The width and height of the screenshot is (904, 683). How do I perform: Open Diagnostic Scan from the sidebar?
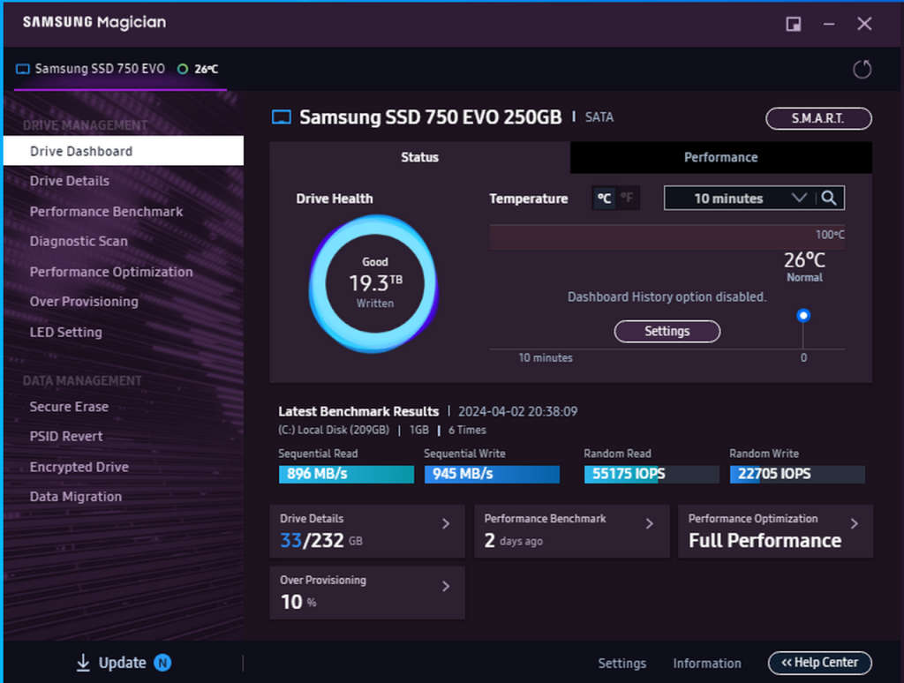tap(79, 241)
